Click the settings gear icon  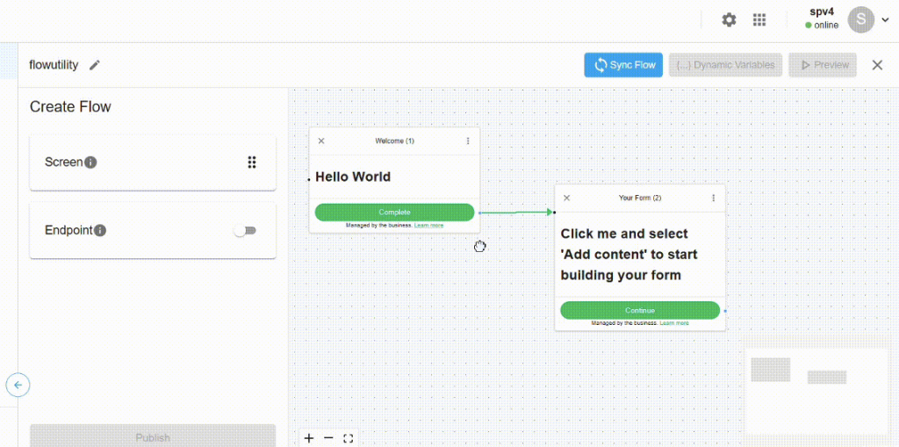click(729, 19)
